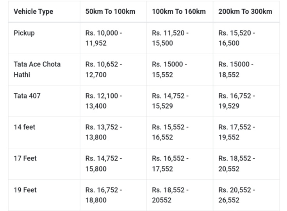Click 19 Feet price Rs. 20,552 - 26,552
Screen dimensions: 287x211
[237, 195]
